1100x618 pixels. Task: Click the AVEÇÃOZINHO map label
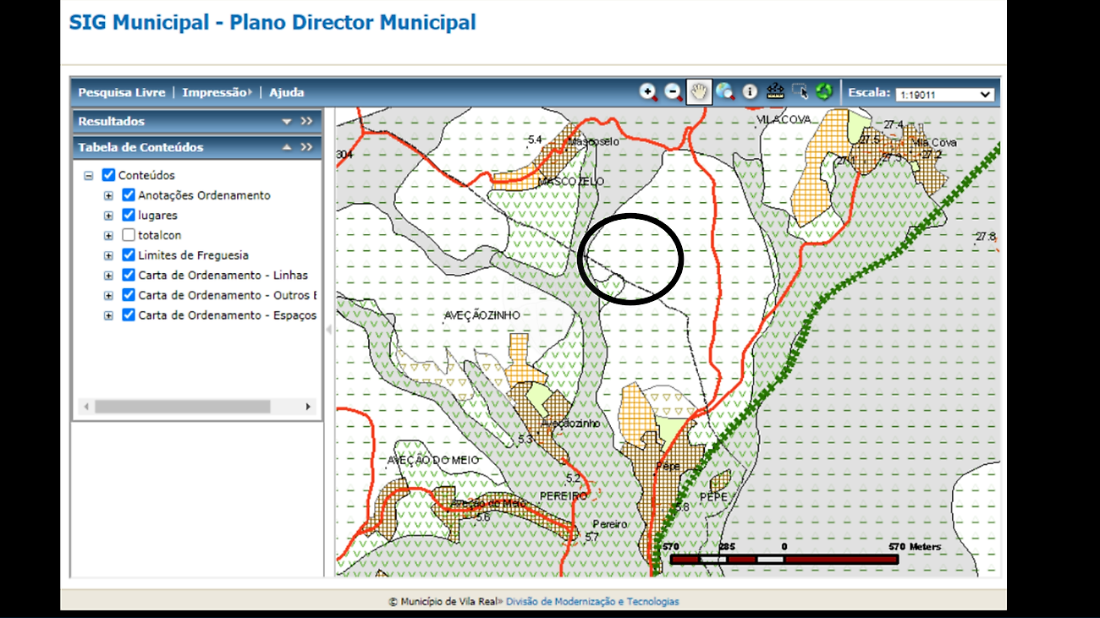point(482,315)
